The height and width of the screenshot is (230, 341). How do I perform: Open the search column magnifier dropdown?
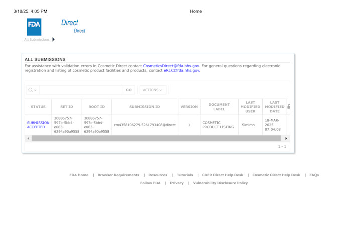33,90
